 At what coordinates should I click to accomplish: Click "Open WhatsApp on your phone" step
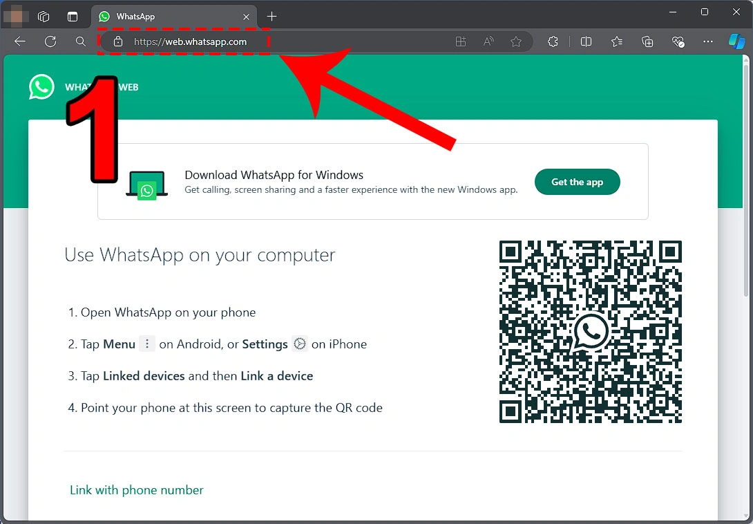(168, 312)
